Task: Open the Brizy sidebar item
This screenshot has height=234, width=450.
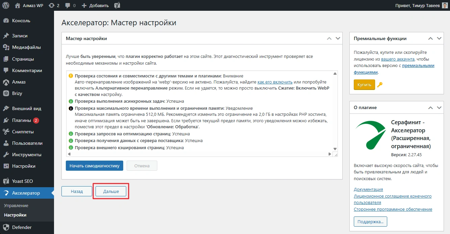Action: tap(17, 93)
